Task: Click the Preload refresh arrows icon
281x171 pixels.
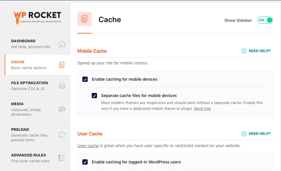Action: 62,135
